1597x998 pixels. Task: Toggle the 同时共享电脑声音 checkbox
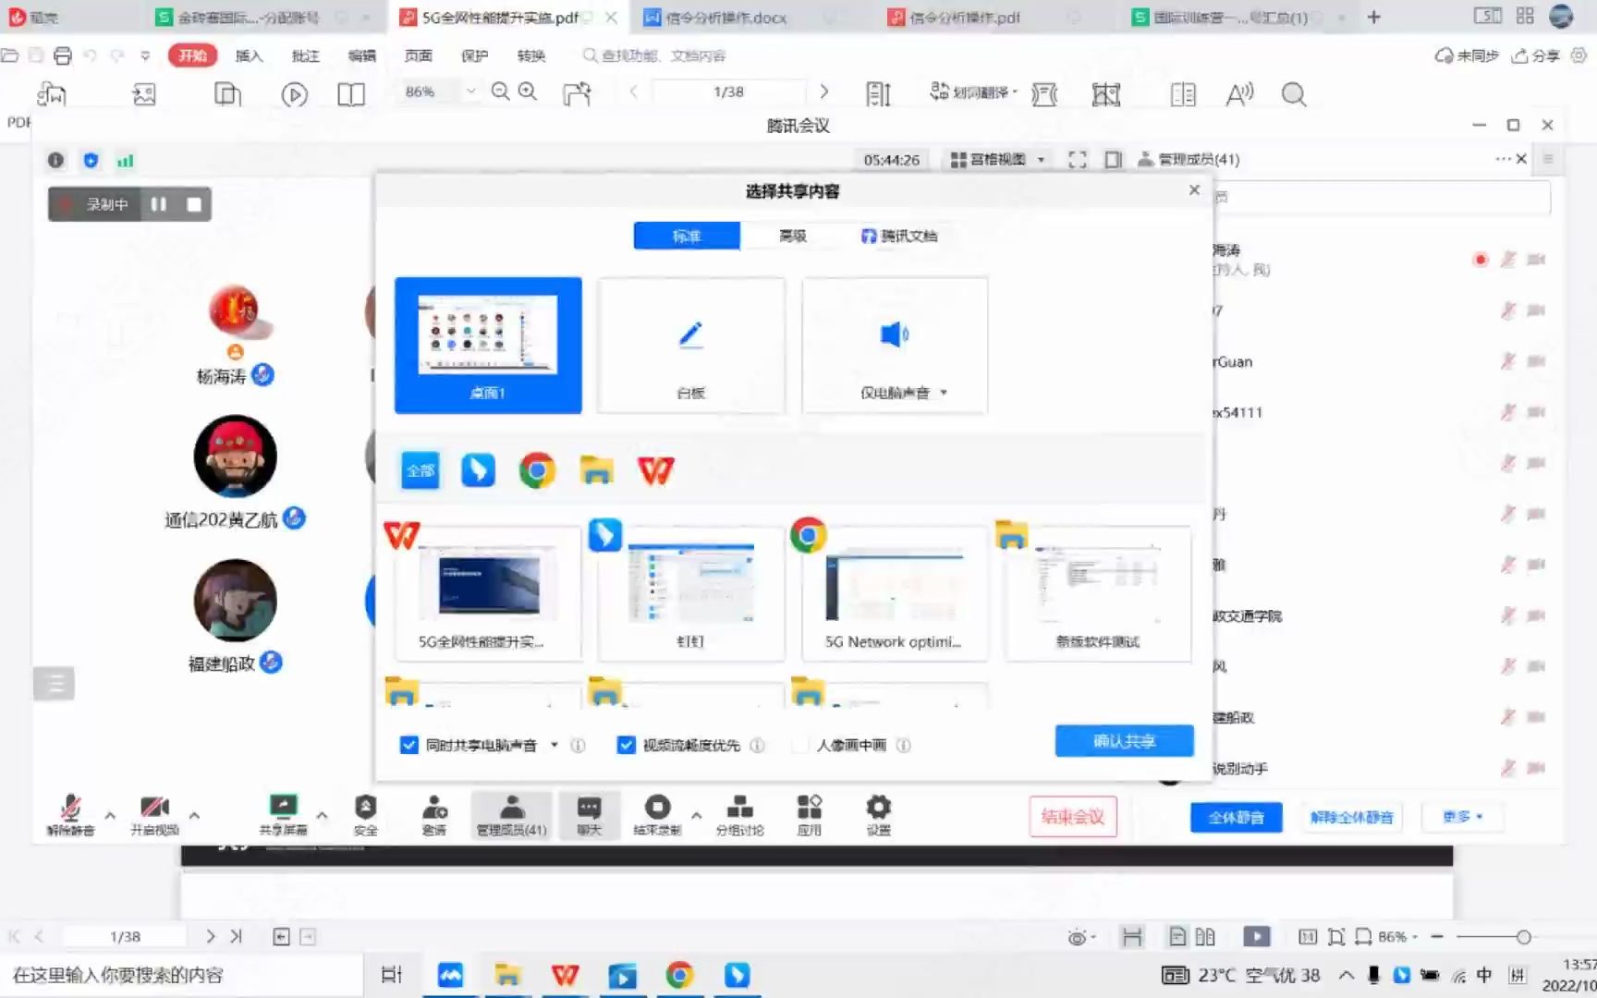(x=408, y=745)
